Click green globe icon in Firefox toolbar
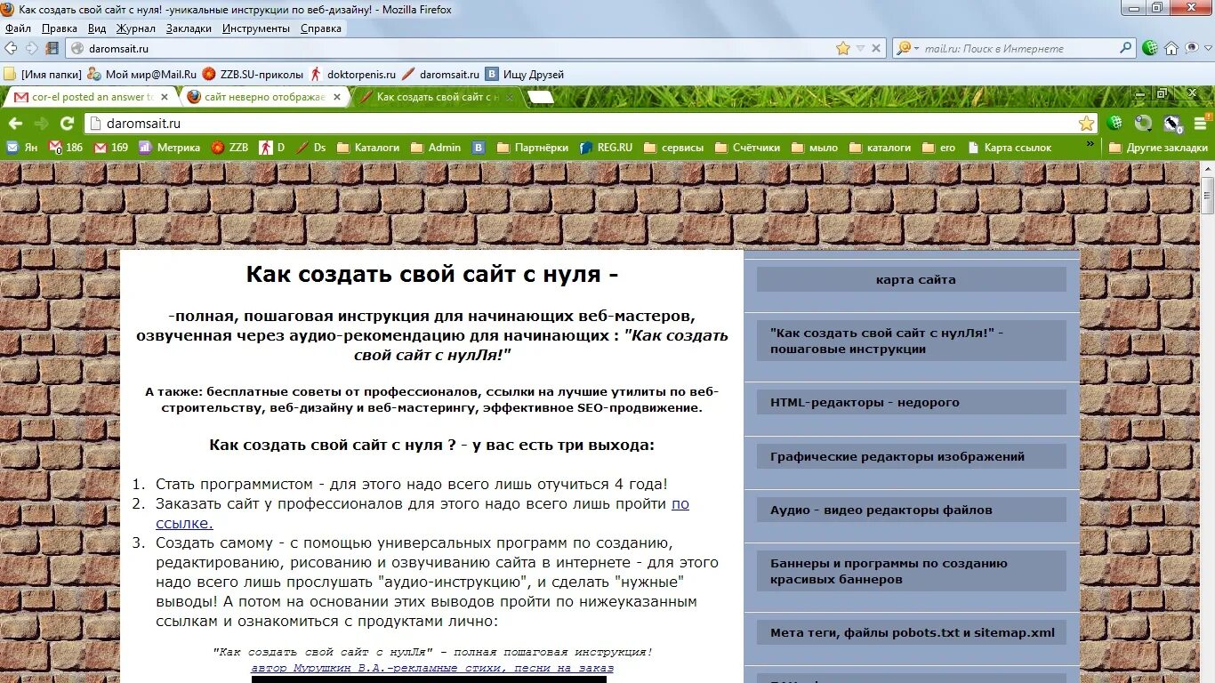Viewport: 1215px width, 683px height. click(1150, 48)
